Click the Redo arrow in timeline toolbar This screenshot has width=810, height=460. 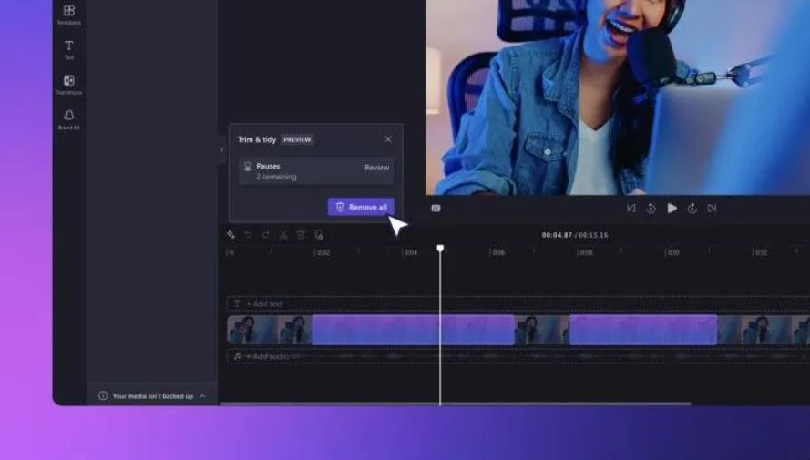click(265, 235)
